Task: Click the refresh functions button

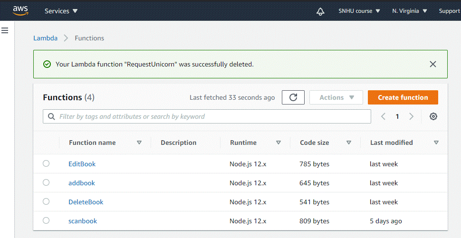Action: click(293, 97)
